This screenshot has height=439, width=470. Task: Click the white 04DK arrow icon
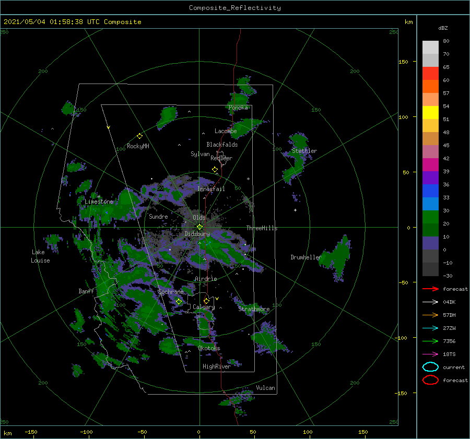tap(430, 302)
